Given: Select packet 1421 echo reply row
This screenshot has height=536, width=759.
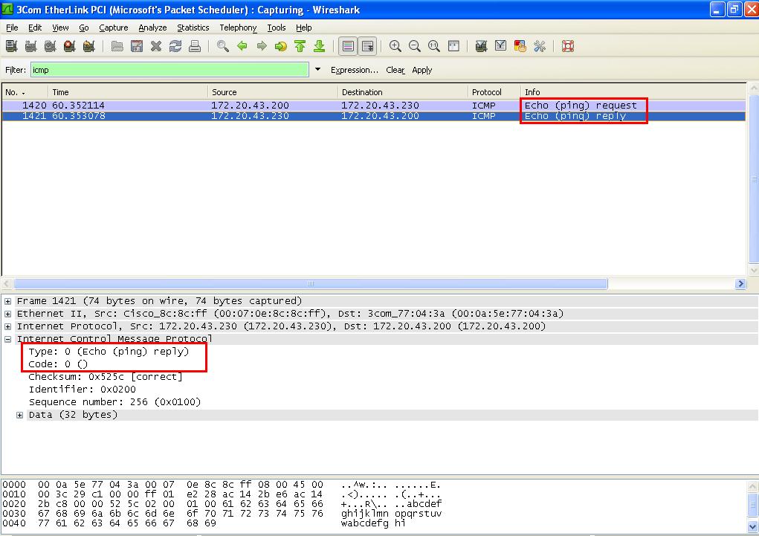Looking at the screenshot, I should [x=374, y=116].
